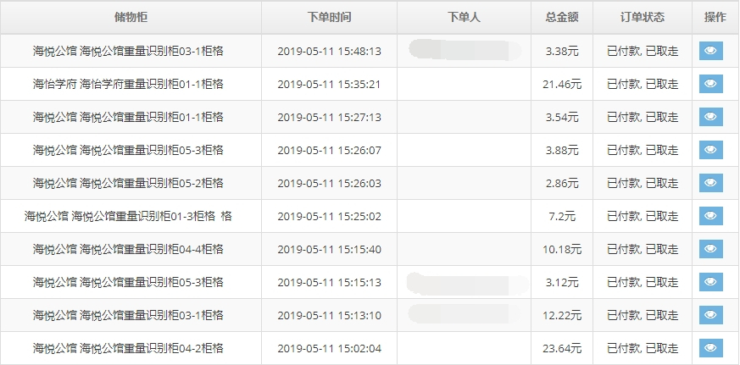Open eye icon for the 2.86元 order
This screenshot has height=365, width=740.
[x=710, y=183]
